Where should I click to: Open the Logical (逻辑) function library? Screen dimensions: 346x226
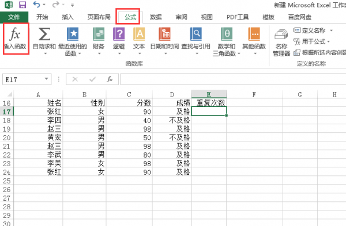click(x=119, y=41)
